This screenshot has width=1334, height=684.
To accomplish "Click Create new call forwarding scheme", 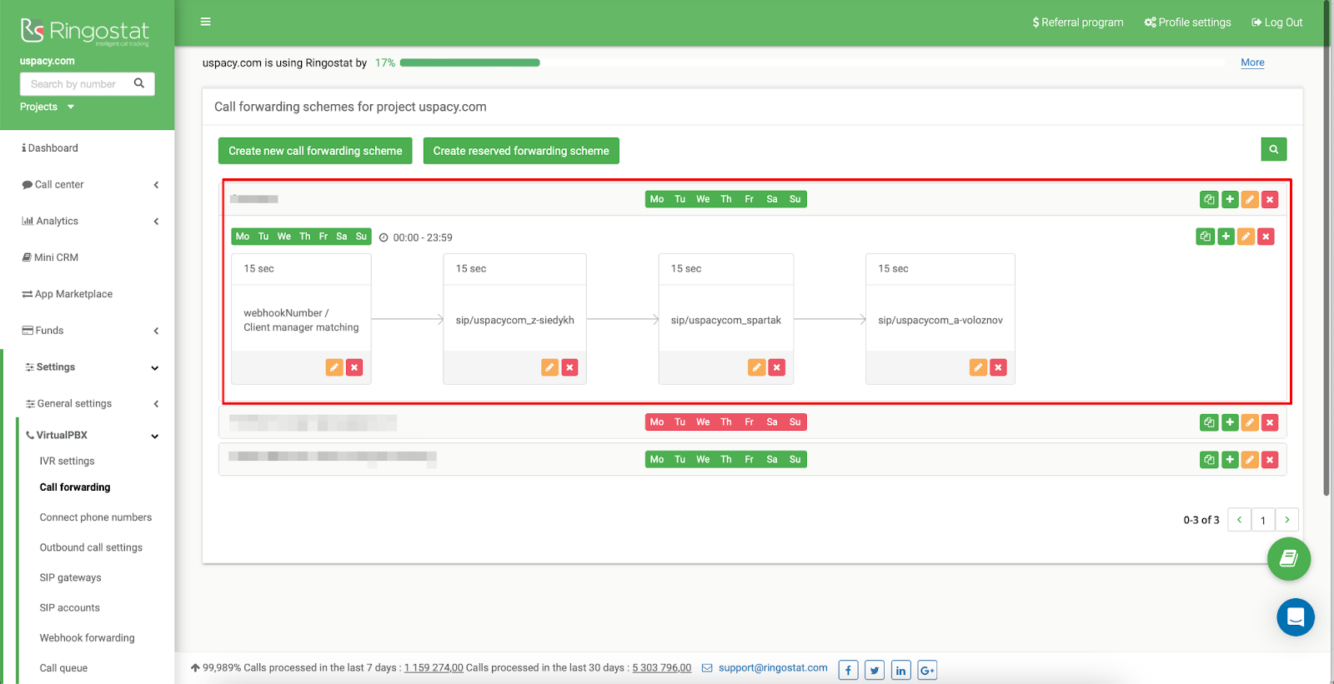I will pyautogui.click(x=315, y=151).
